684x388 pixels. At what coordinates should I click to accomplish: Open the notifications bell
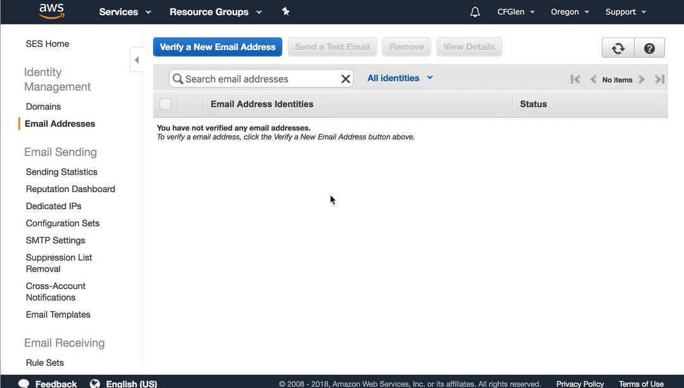click(475, 12)
